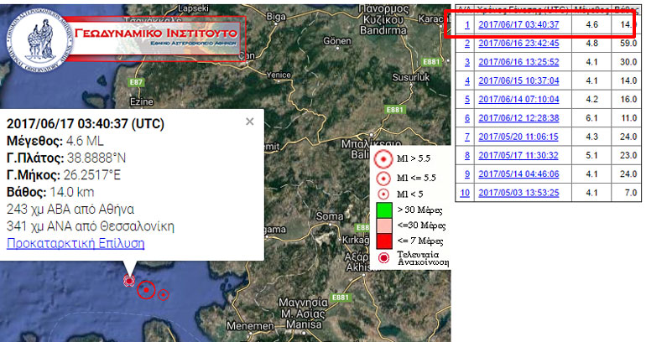Screen dimensions: 646x342
Task: Click magnitude 6.1 cell in table
Action: (x=591, y=118)
